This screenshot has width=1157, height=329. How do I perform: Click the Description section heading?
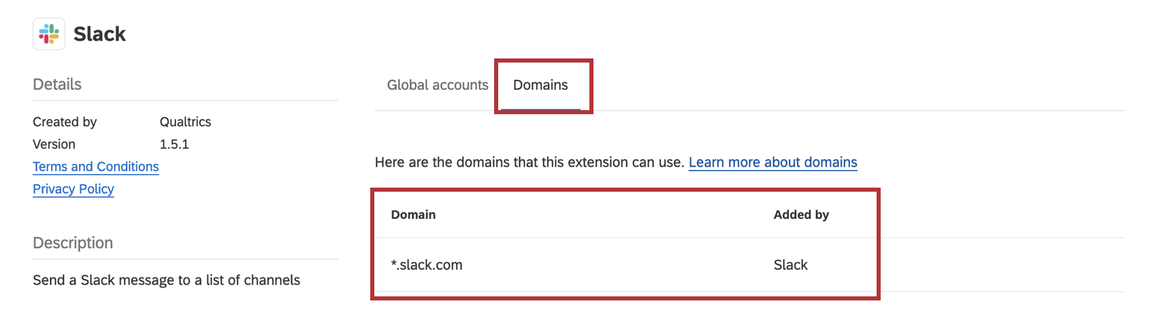click(x=73, y=243)
